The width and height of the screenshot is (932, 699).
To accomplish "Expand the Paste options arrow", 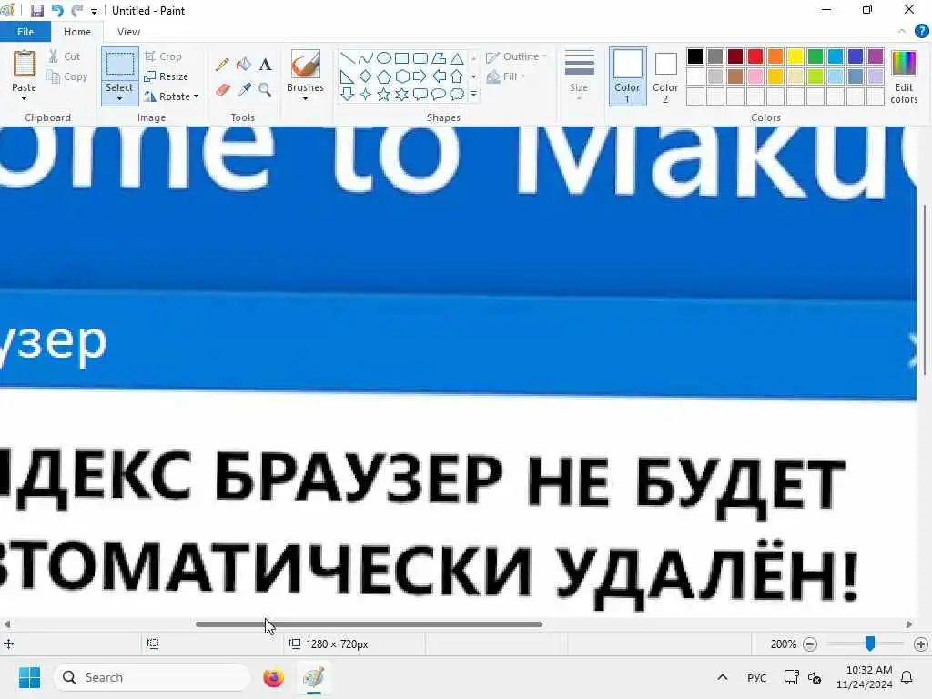I will (x=24, y=98).
